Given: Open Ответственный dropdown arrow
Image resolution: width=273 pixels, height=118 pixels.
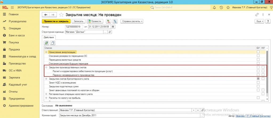Looking at the screenshot, I should pos(194,110).
